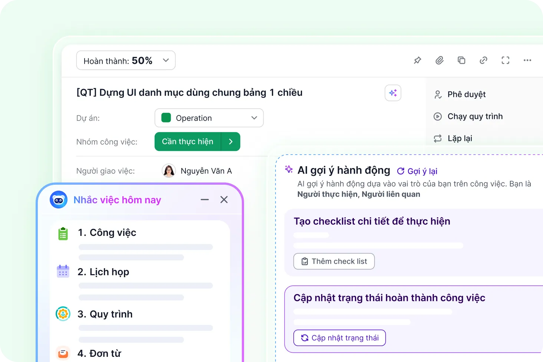Click the arrow on Cần thực hiện button
Image resolution: width=543 pixels, height=362 pixels.
click(x=231, y=142)
